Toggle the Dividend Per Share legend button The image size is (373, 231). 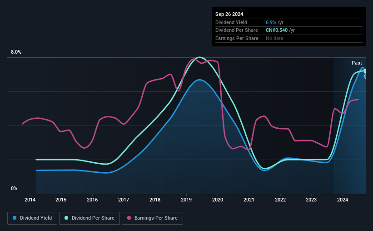coord(90,218)
